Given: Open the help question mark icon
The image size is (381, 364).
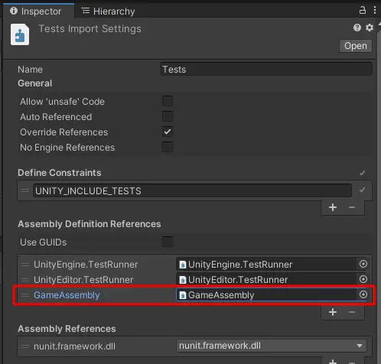Looking at the screenshot, I should point(357,28).
